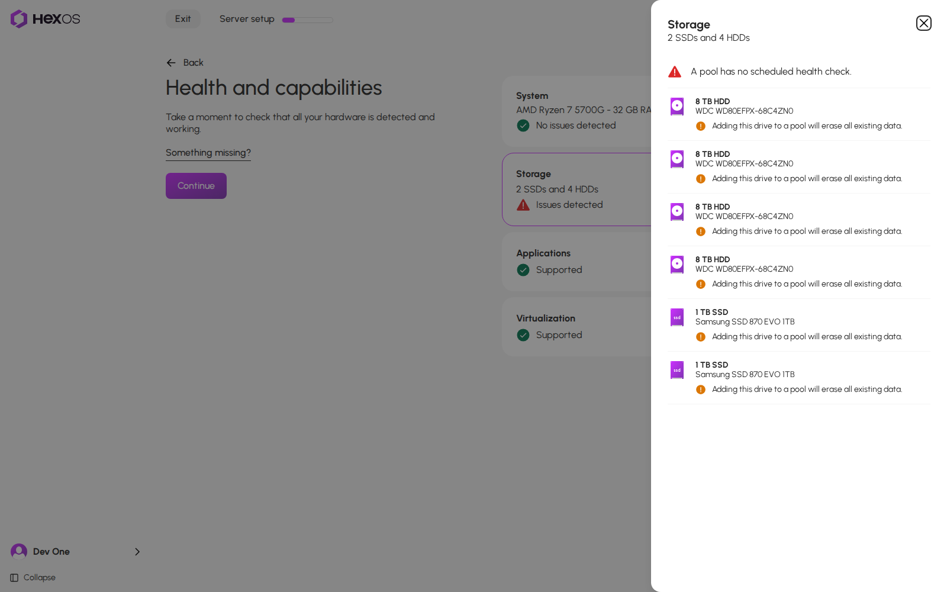Click 'A pool has no scheduled health check.' message
The image size is (947, 592).
click(x=771, y=72)
